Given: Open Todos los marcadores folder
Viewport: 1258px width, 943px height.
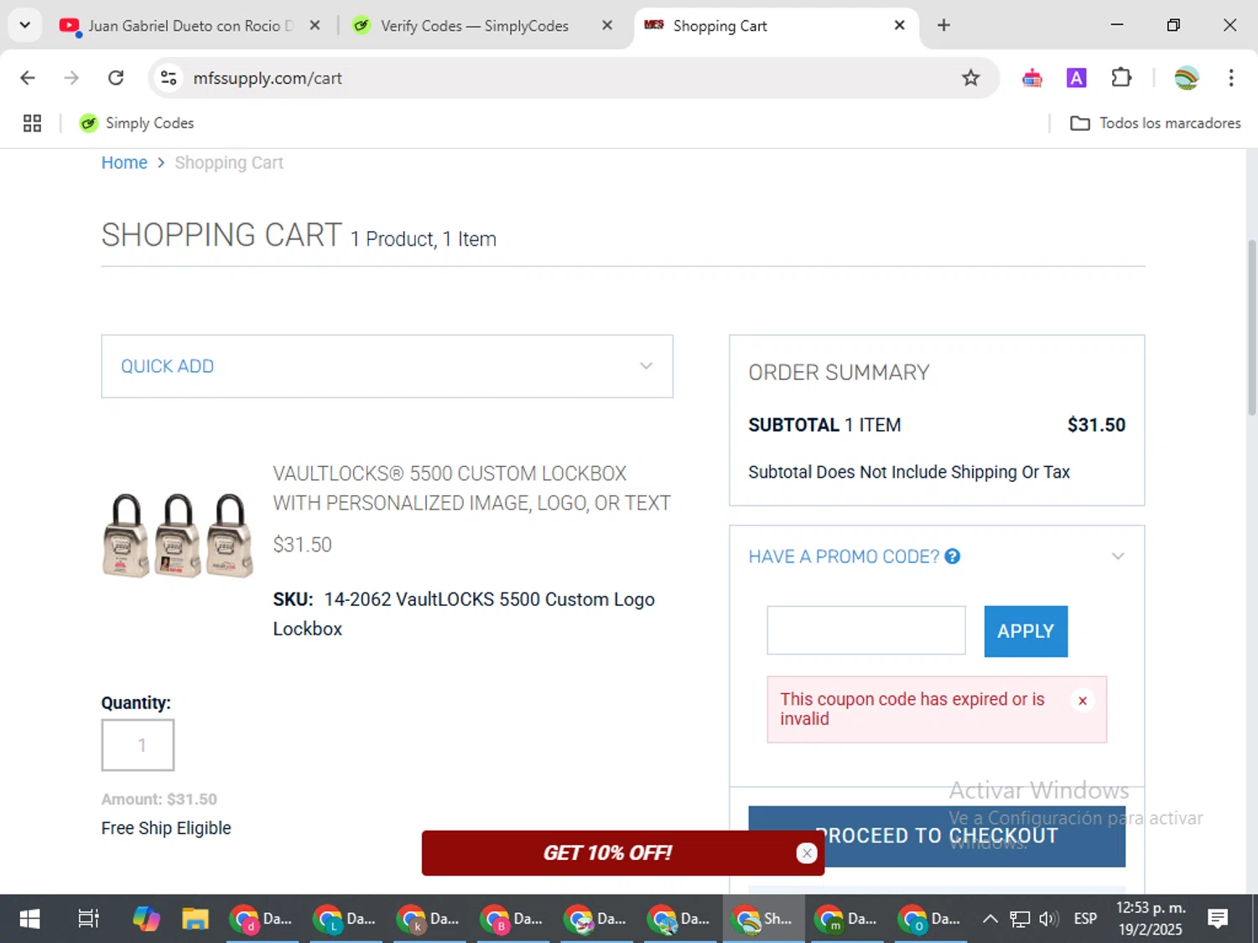Looking at the screenshot, I should (x=1155, y=123).
